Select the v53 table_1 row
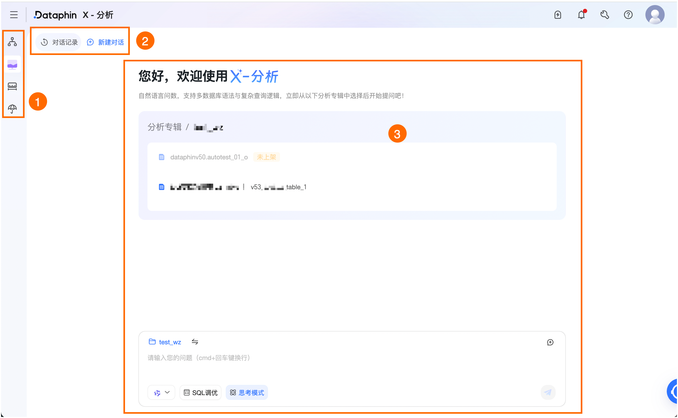678x418 pixels. (352, 187)
